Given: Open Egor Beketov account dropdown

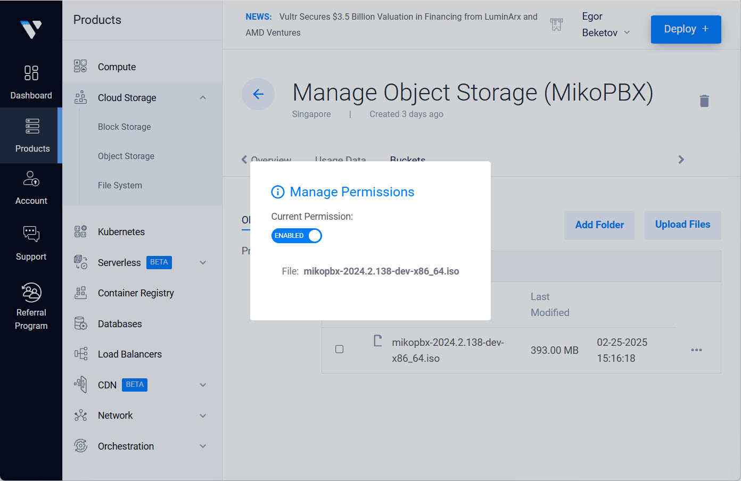Looking at the screenshot, I should click(x=606, y=25).
